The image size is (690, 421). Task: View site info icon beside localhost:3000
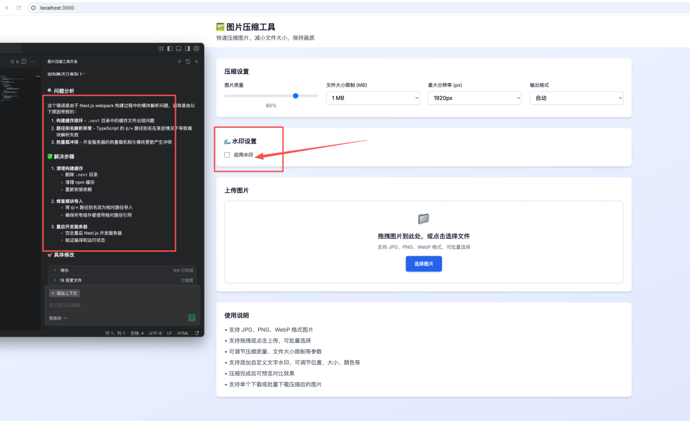point(33,8)
